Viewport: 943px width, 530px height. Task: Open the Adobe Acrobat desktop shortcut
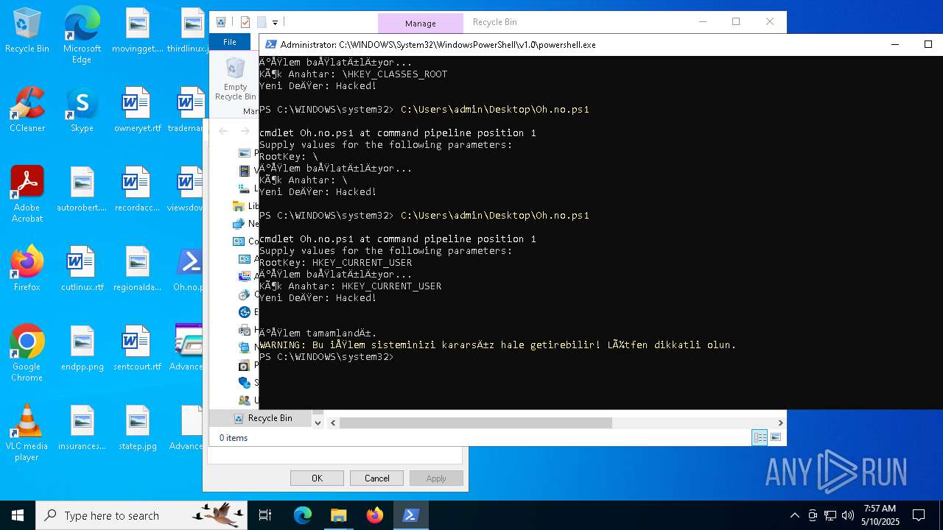point(27,194)
